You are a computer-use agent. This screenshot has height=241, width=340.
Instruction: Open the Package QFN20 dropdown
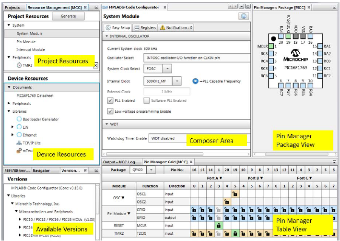pos(151,170)
